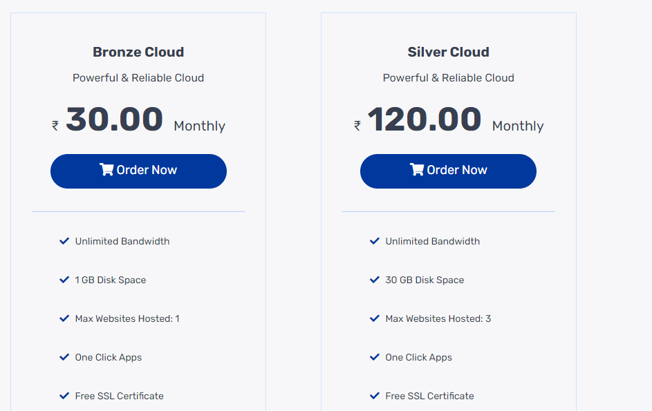652x411 pixels.
Task: Select the Silver Cloud plan heading
Action: tap(448, 52)
